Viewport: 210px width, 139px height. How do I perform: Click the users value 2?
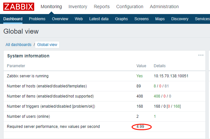[137, 116]
